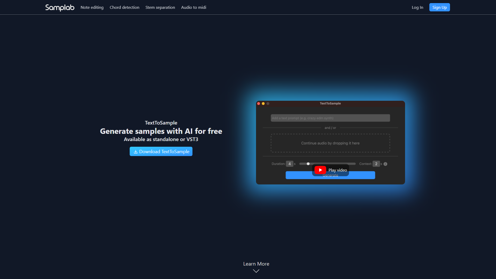
Task: Click the text prompt input field
Action: click(330, 118)
